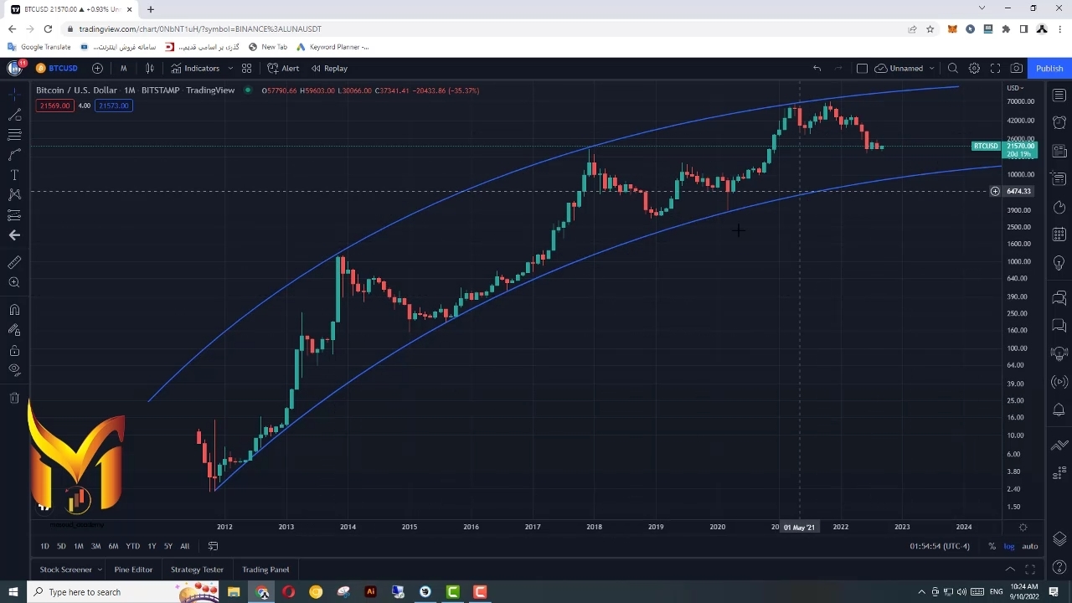
Task: Select the Text tool in left toolbar
Action: 14,175
